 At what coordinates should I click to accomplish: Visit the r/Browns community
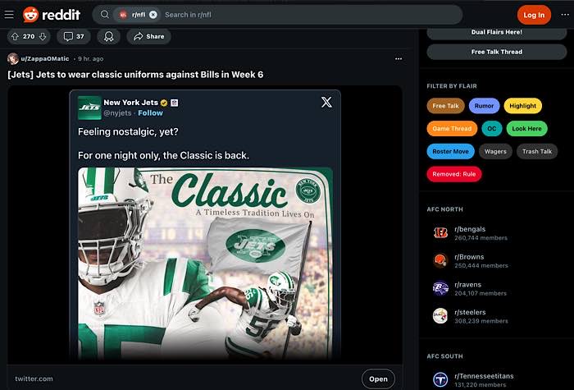click(x=469, y=257)
